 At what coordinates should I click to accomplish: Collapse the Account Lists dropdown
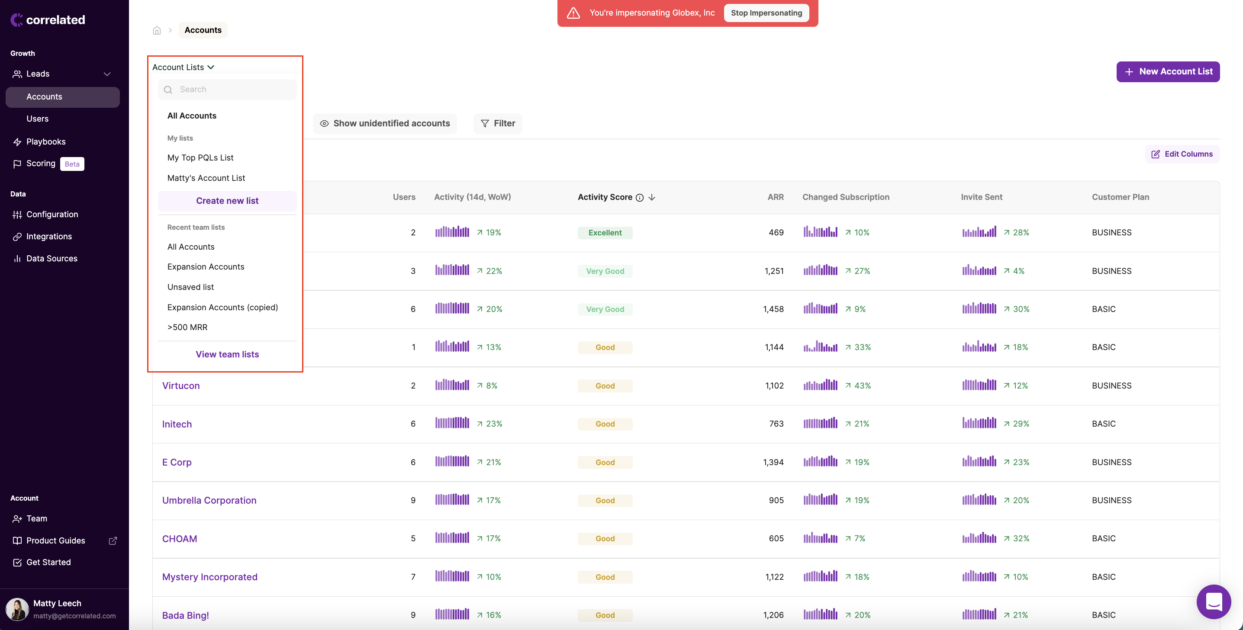pos(184,67)
